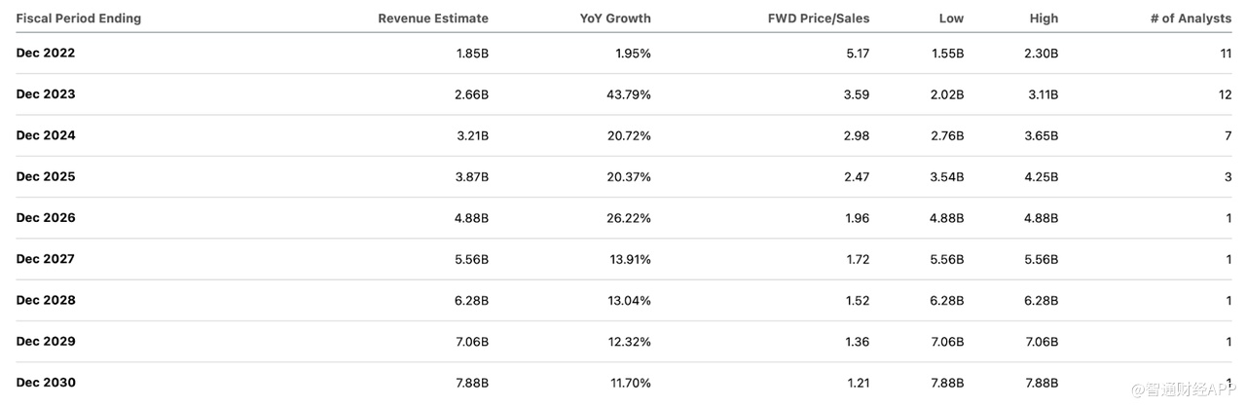
Task: Select the # of Analysts column header
Action: (x=1191, y=19)
